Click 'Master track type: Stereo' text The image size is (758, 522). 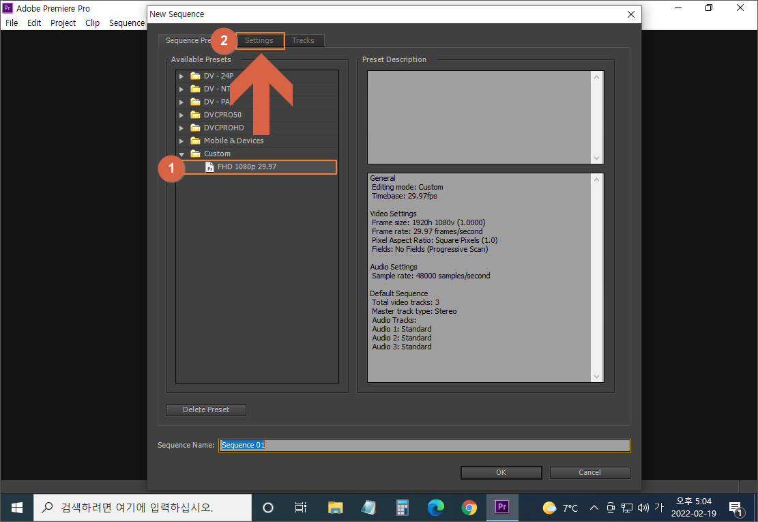pyautogui.click(x=414, y=312)
